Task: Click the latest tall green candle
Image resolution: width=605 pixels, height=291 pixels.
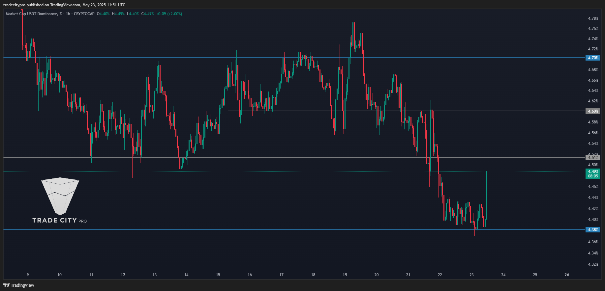Action: (486, 195)
